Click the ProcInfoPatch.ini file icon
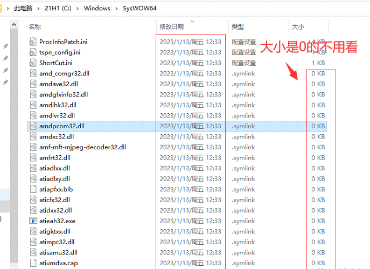370x269 pixels. click(33, 42)
